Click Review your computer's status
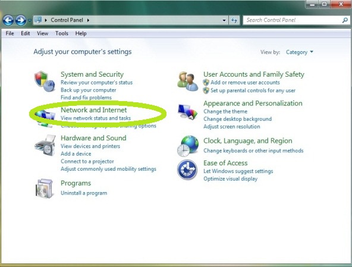The height and width of the screenshot is (267, 352). coord(96,83)
